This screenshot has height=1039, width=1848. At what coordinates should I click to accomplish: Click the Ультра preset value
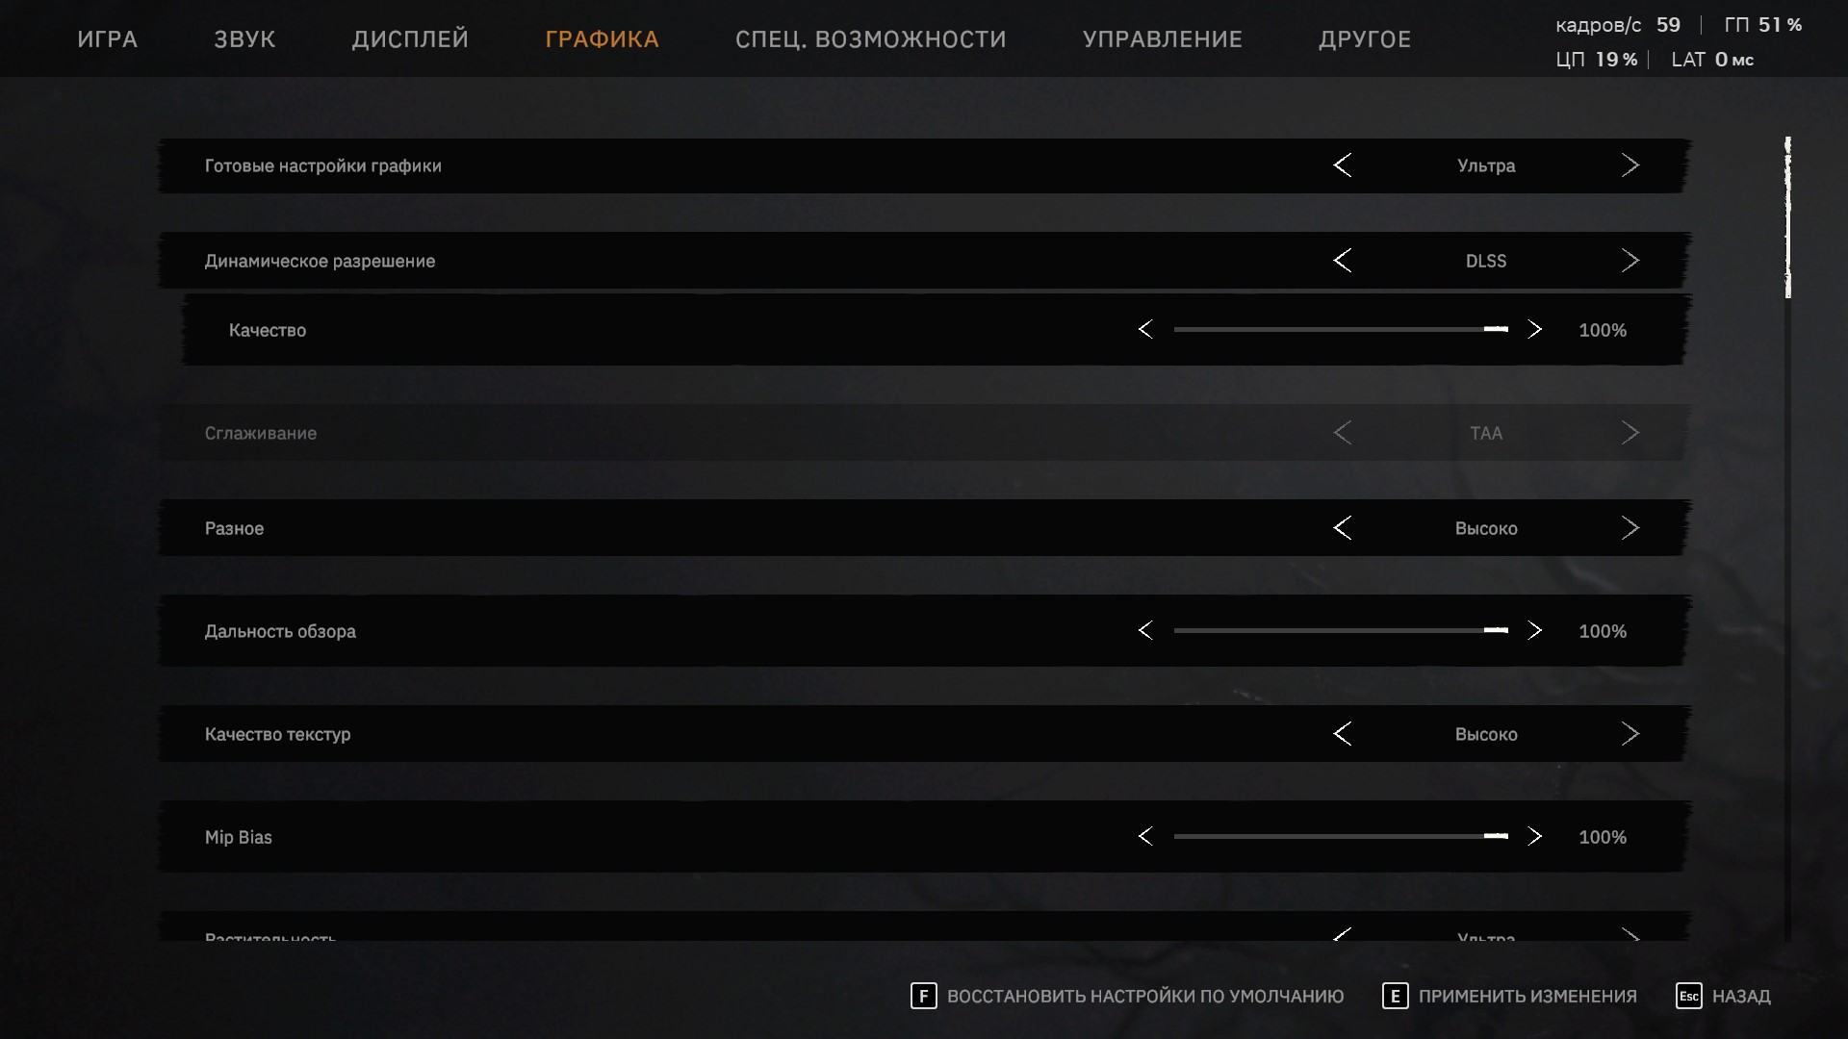[1486, 165]
